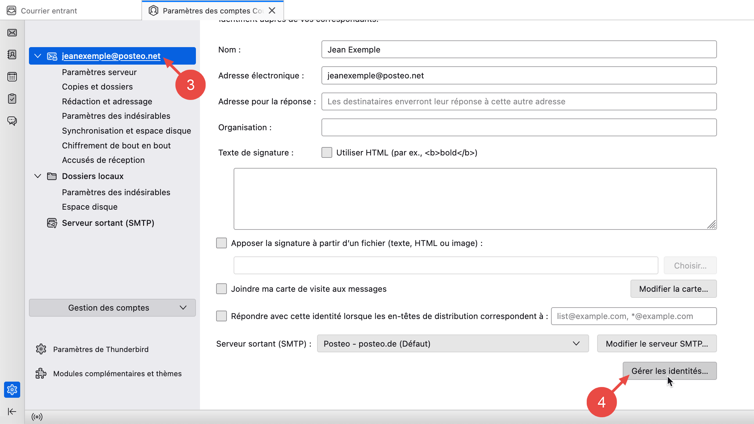Click the Organisation input field
Image resolution: width=754 pixels, height=424 pixels.
click(x=519, y=127)
